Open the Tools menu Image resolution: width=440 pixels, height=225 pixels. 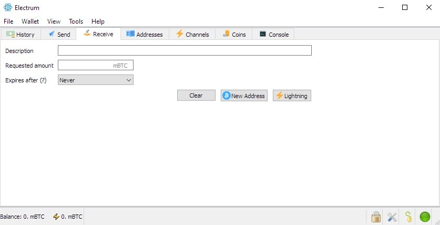[76, 22]
